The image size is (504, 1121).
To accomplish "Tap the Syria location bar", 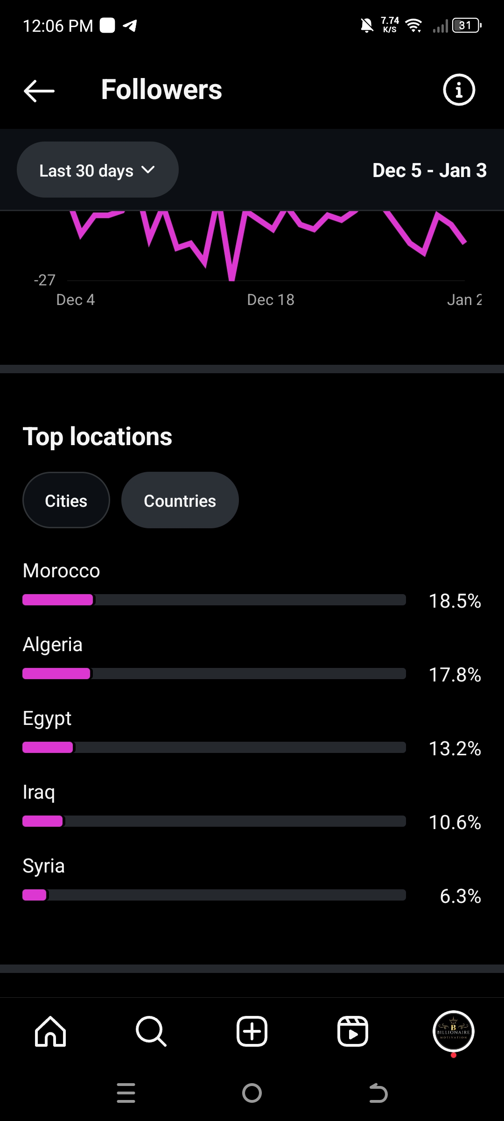I will pos(214,895).
